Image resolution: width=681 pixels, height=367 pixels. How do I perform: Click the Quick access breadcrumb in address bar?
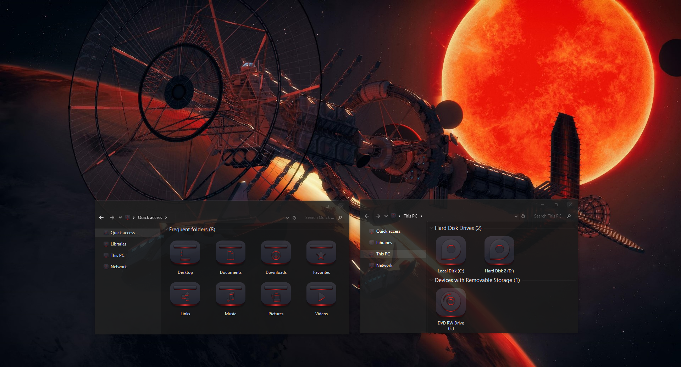(x=150, y=218)
